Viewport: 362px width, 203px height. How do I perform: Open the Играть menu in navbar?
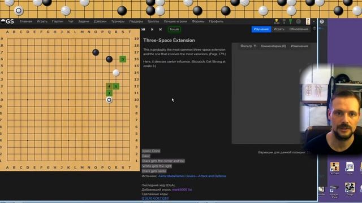(x=42, y=21)
